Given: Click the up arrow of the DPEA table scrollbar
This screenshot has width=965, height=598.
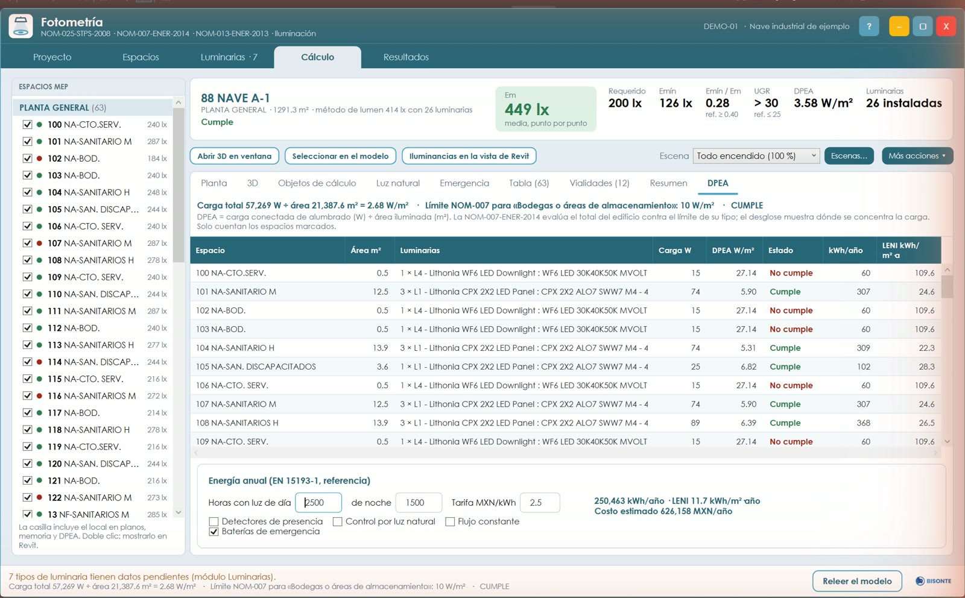Looking at the screenshot, I should (947, 270).
